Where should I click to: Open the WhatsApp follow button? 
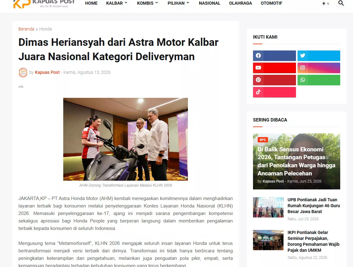319,80
